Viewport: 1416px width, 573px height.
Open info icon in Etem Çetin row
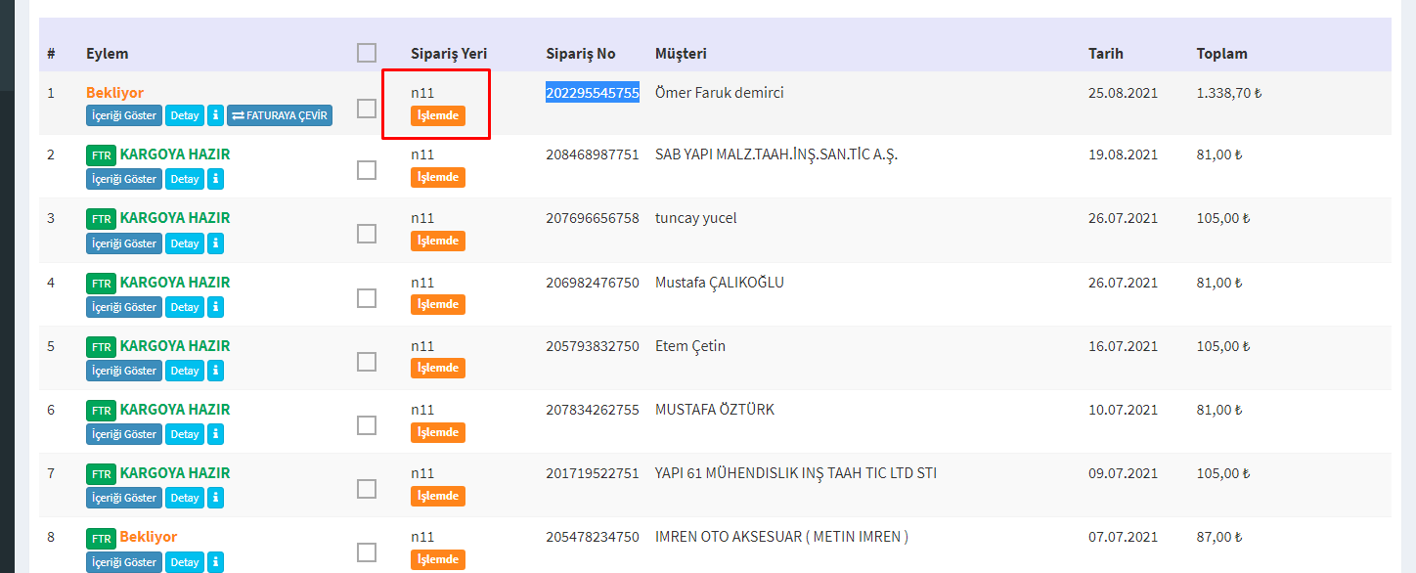pos(215,371)
